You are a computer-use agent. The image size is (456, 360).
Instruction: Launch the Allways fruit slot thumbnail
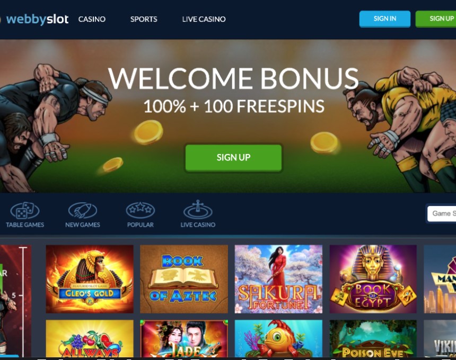pyautogui.click(x=90, y=338)
